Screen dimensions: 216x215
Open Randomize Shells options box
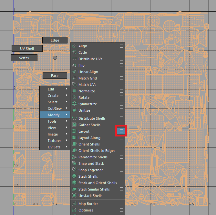[121, 157]
